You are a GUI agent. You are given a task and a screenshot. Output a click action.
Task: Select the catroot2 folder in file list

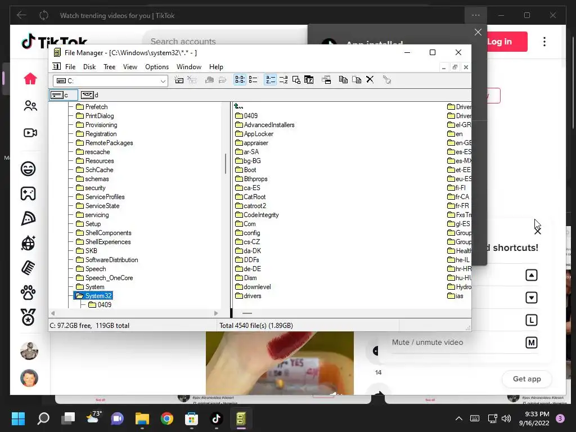coord(250,206)
